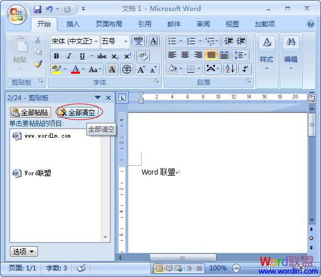The height and width of the screenshot is (277, 321).
Task: Open the clipboard pane menu arrow
Action: pyautogui.click(x=97, y=97)
